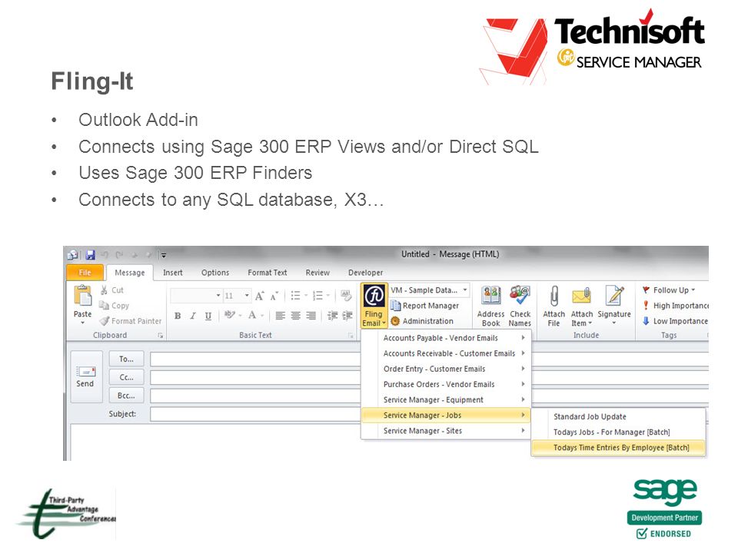Center align the text
Screen dimensions: 738x553
[295, 316]
